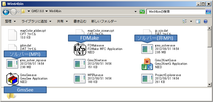
Task: Click the folder icon in address bar
Action: click(x=23, y=11)
